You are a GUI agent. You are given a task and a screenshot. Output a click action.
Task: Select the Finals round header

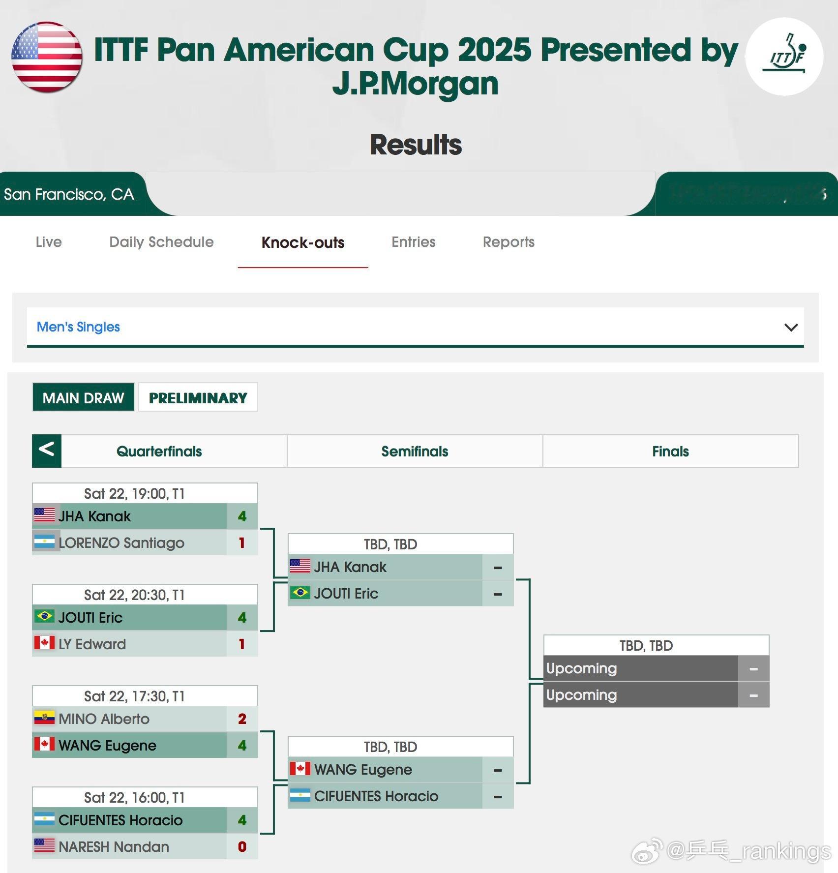click(670, 451)
